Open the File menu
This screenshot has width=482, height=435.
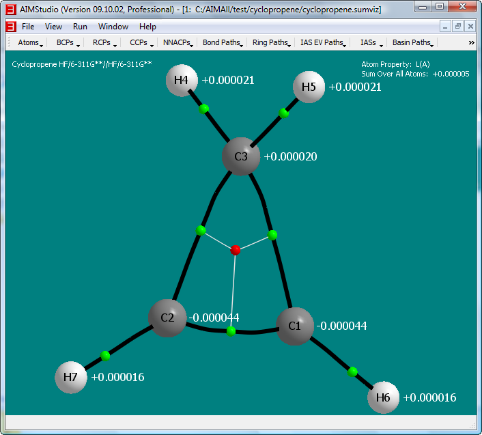click(x=28, y=27)
